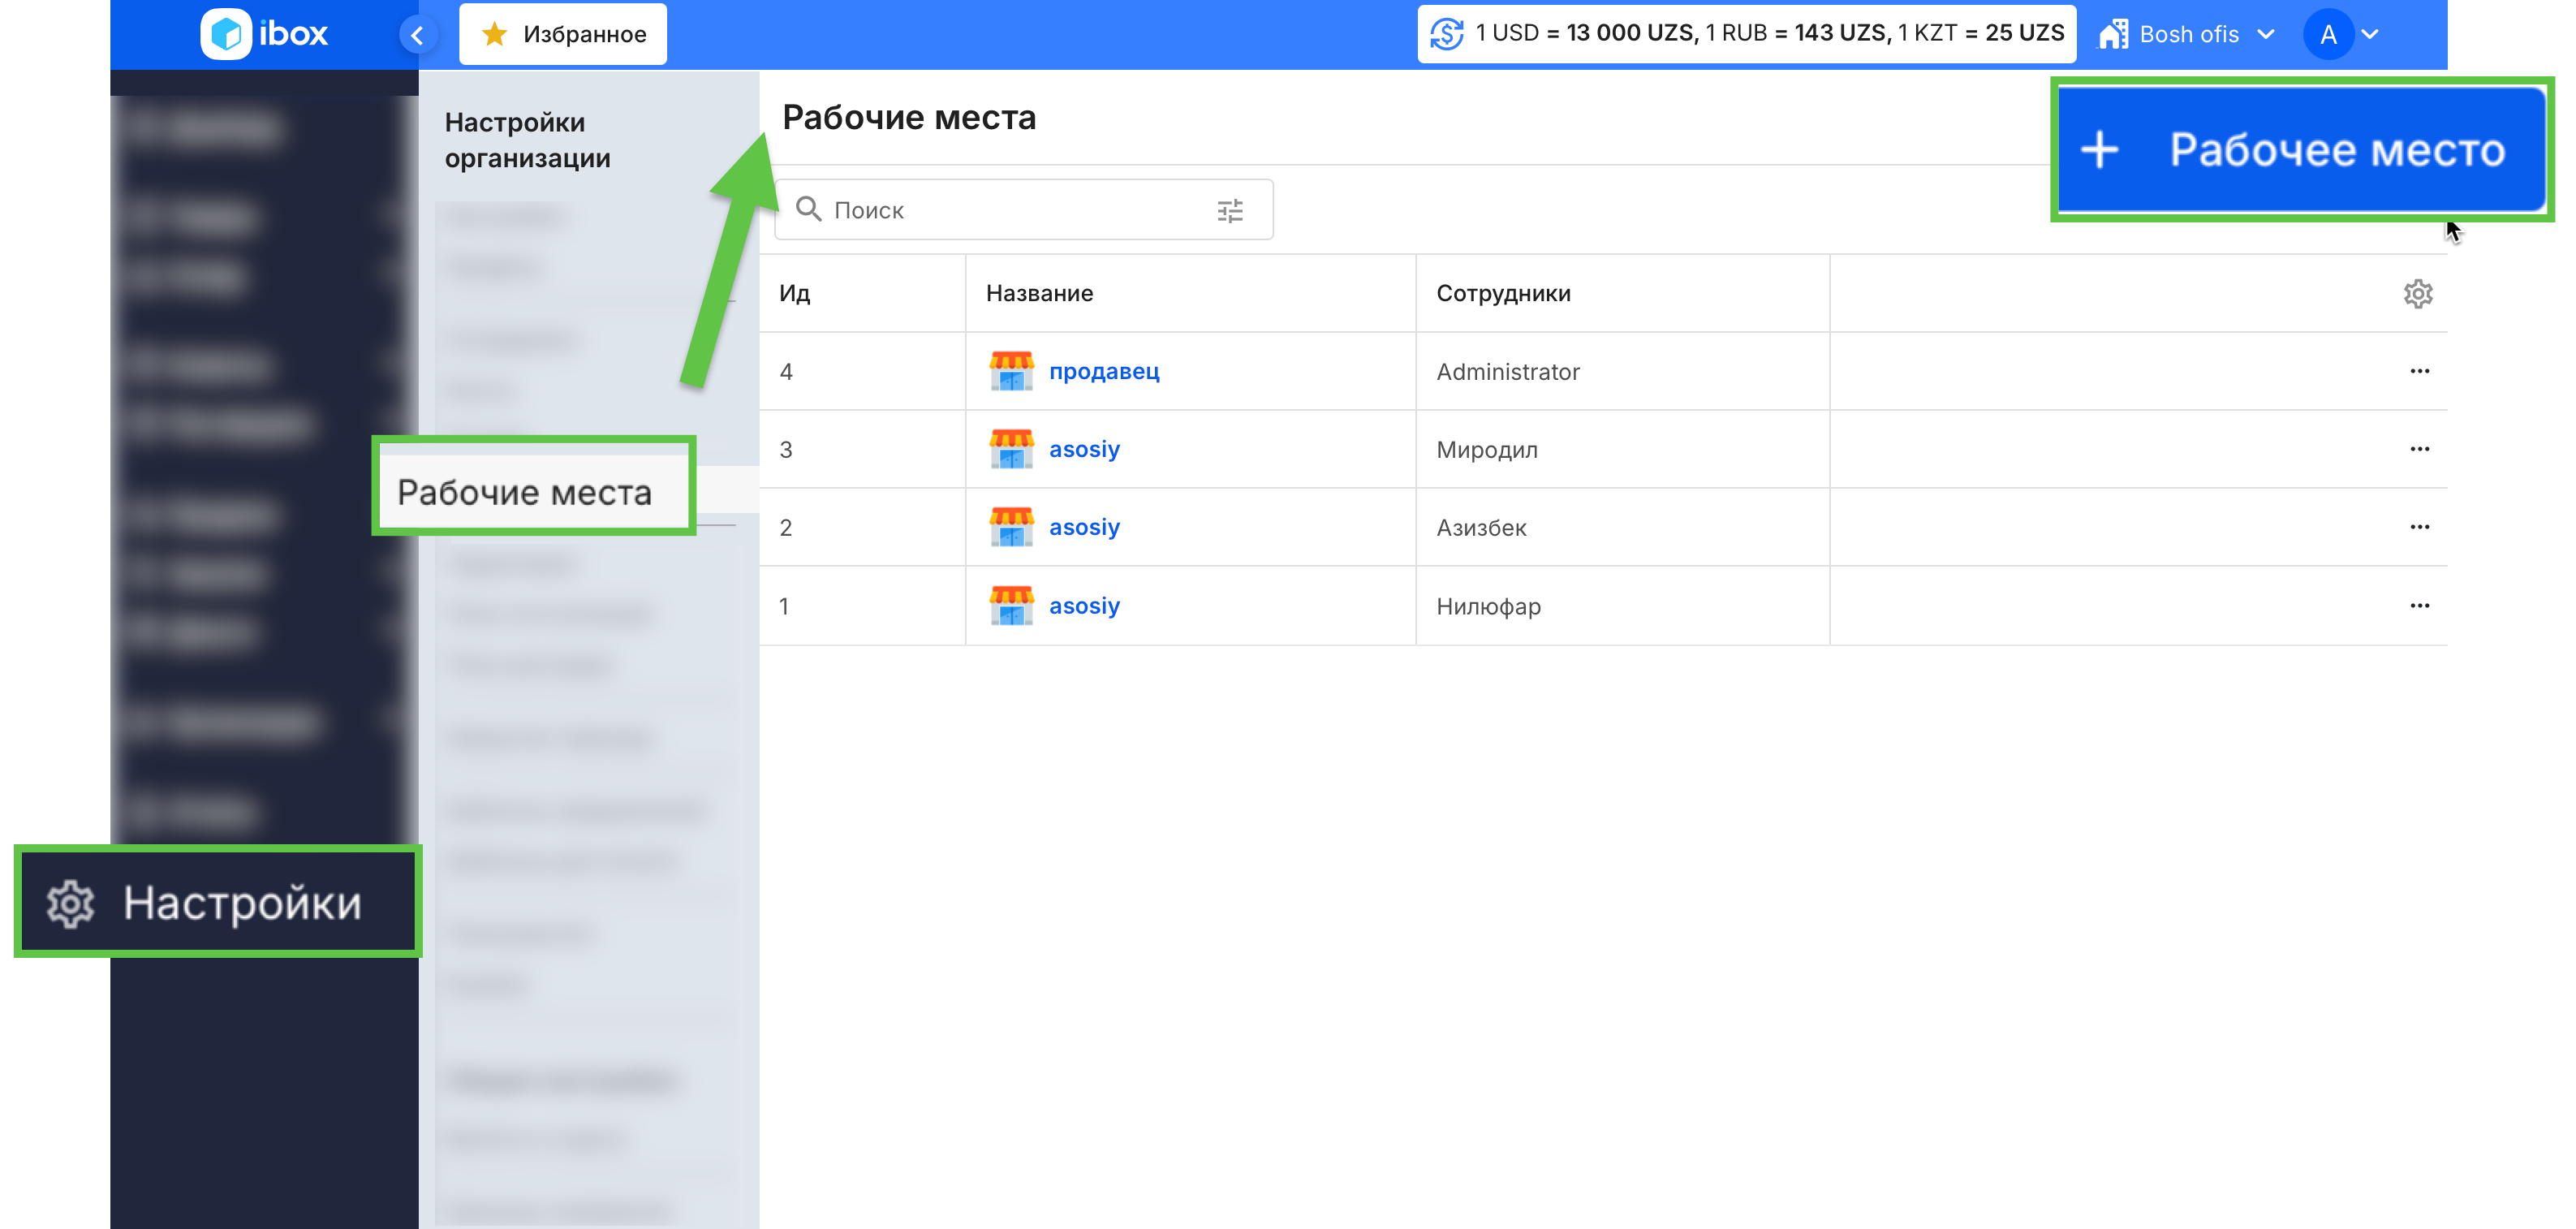The image size is (2576, 1229).
Task: Click the Bosh ofis building icon
Action: click(2114, 34)
